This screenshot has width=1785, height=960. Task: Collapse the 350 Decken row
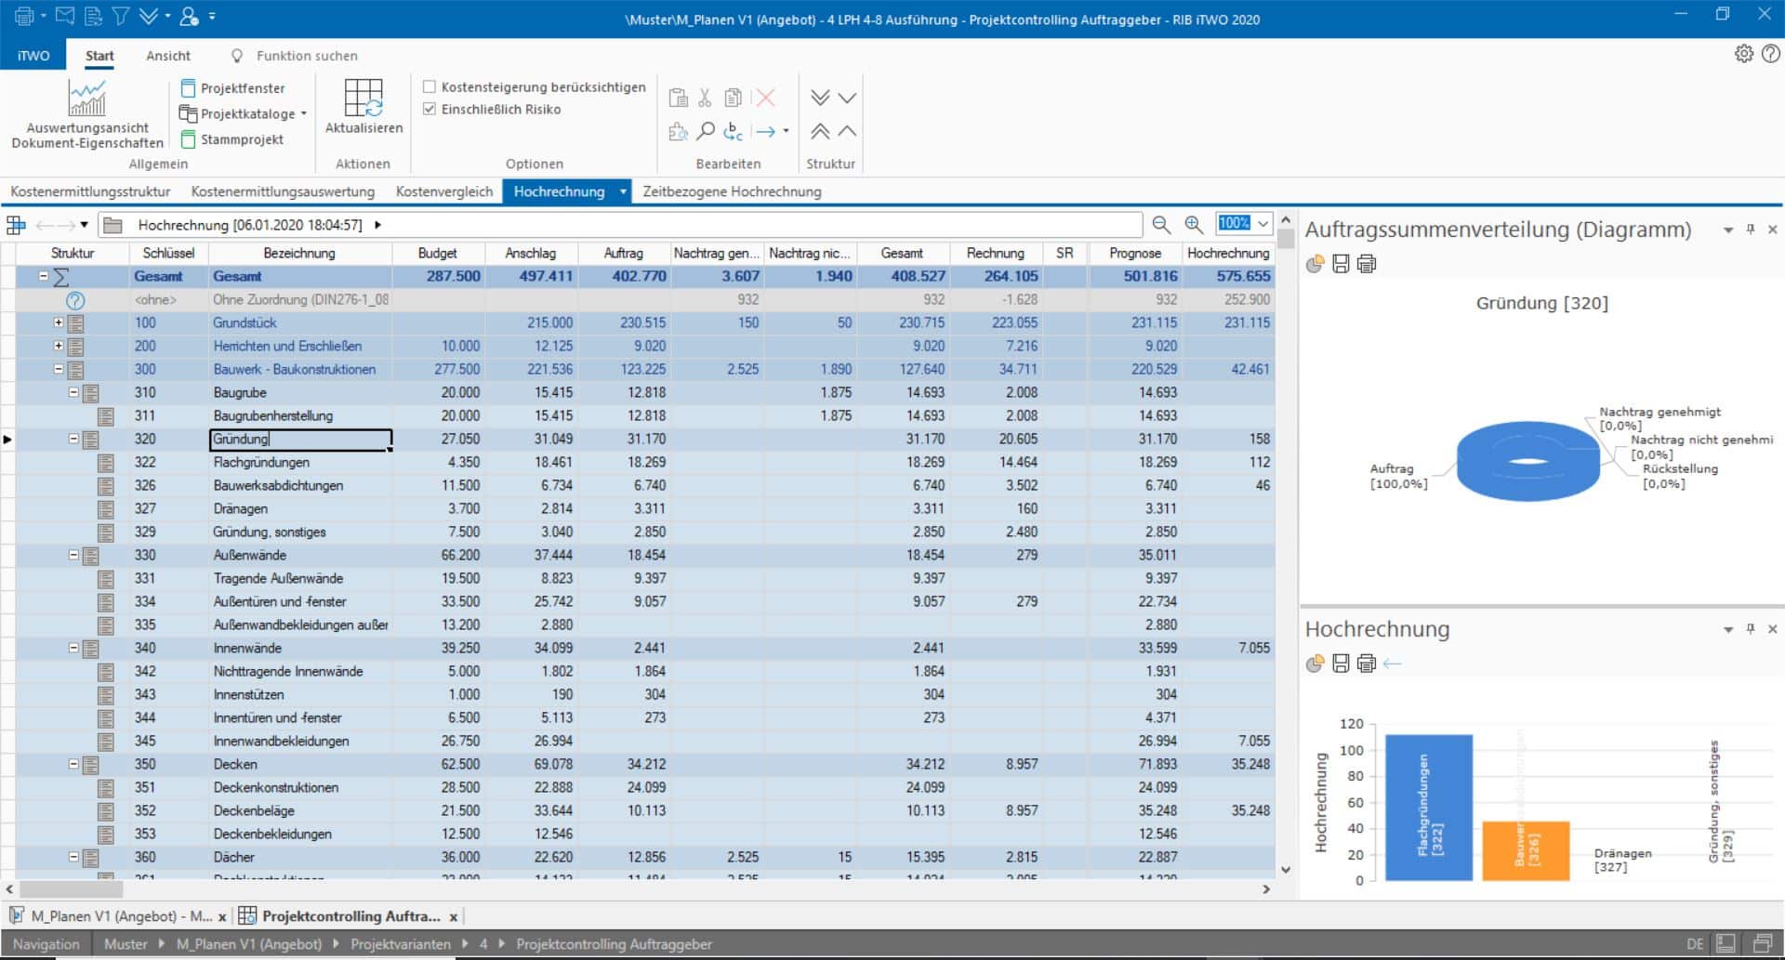click(x=73, y=764)
